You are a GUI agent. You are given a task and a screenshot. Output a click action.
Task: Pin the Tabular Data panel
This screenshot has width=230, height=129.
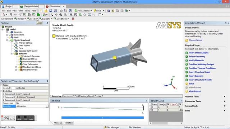click(x=181, y=101)
